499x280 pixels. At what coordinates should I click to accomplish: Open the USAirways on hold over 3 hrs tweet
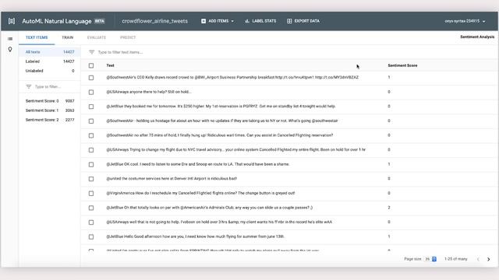pos(219,222)
